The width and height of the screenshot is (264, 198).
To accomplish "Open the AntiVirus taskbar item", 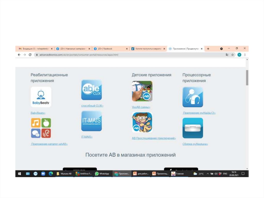I will point(84,174).
